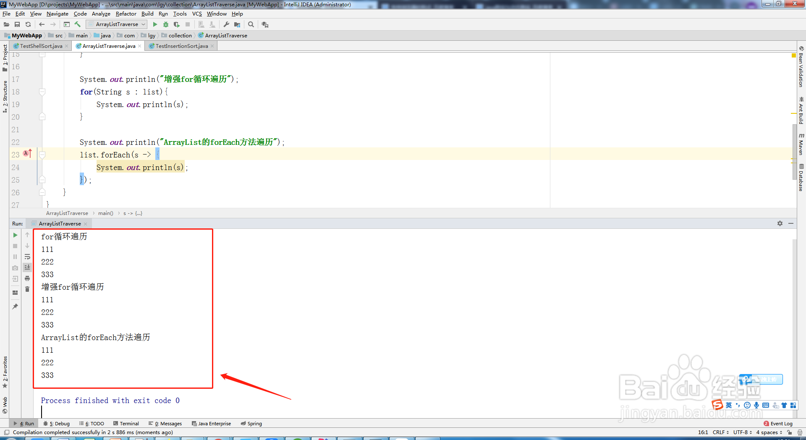The image size is (806, 440).
Task: Open the VCS menu
Action: 197,14
